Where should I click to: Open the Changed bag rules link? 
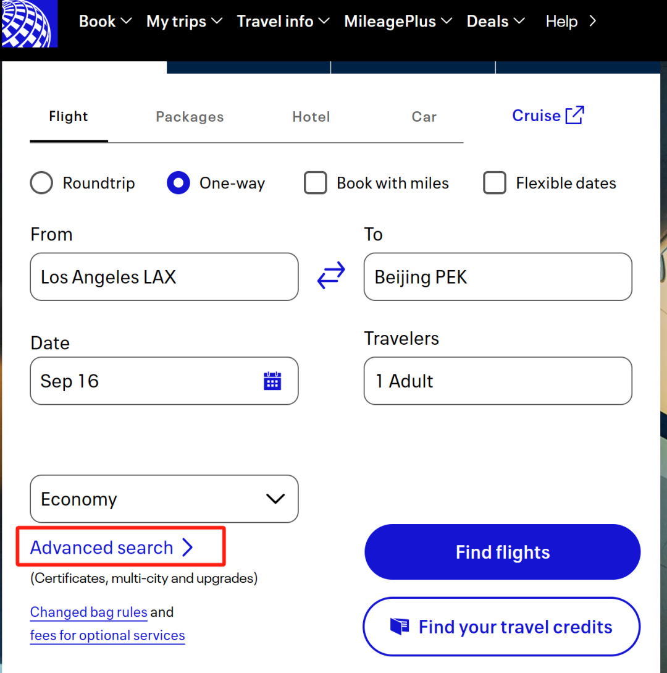point(89,612)
